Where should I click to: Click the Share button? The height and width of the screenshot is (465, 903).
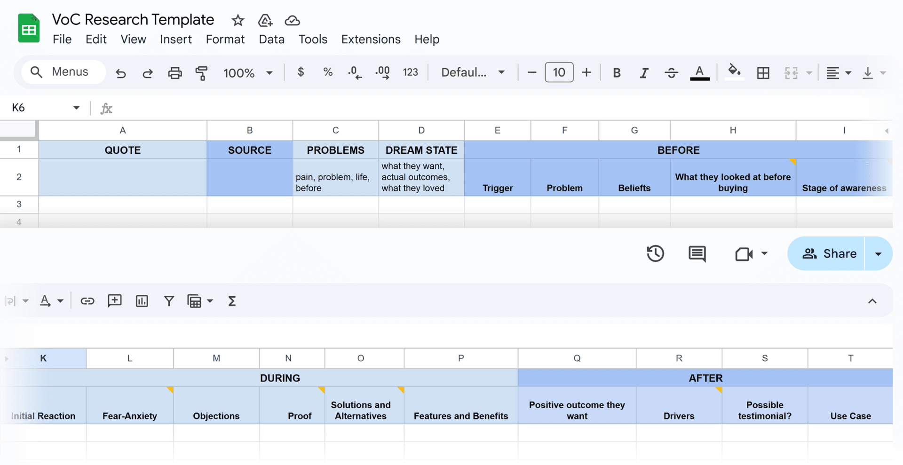click(x=829, y=254)
